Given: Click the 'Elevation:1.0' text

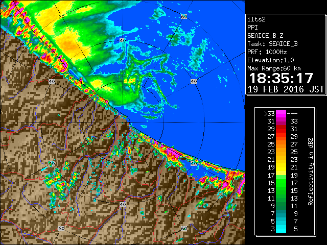Looking at the screenshot, I should [271, 60].
